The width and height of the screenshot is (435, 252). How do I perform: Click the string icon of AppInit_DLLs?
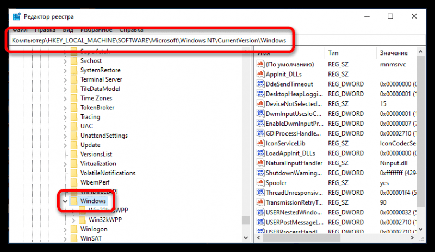260,74
